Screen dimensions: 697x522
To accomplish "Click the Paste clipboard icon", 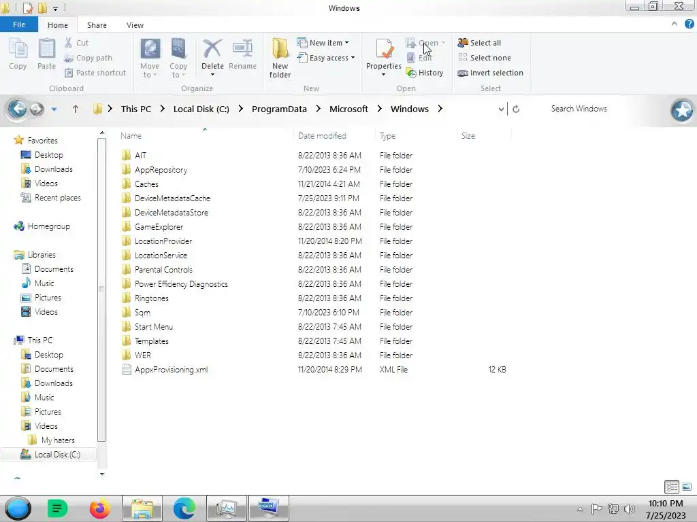I will pos(46,48).
